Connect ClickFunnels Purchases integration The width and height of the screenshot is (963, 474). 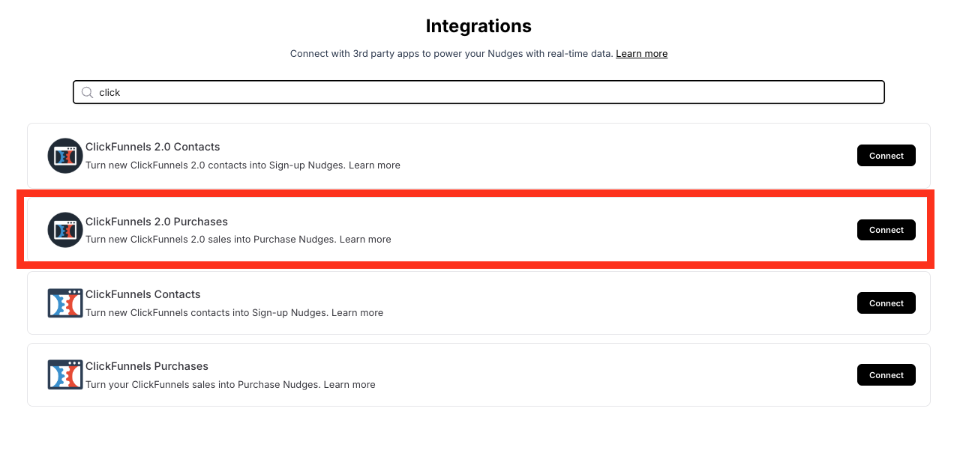[x=886, y=375]
